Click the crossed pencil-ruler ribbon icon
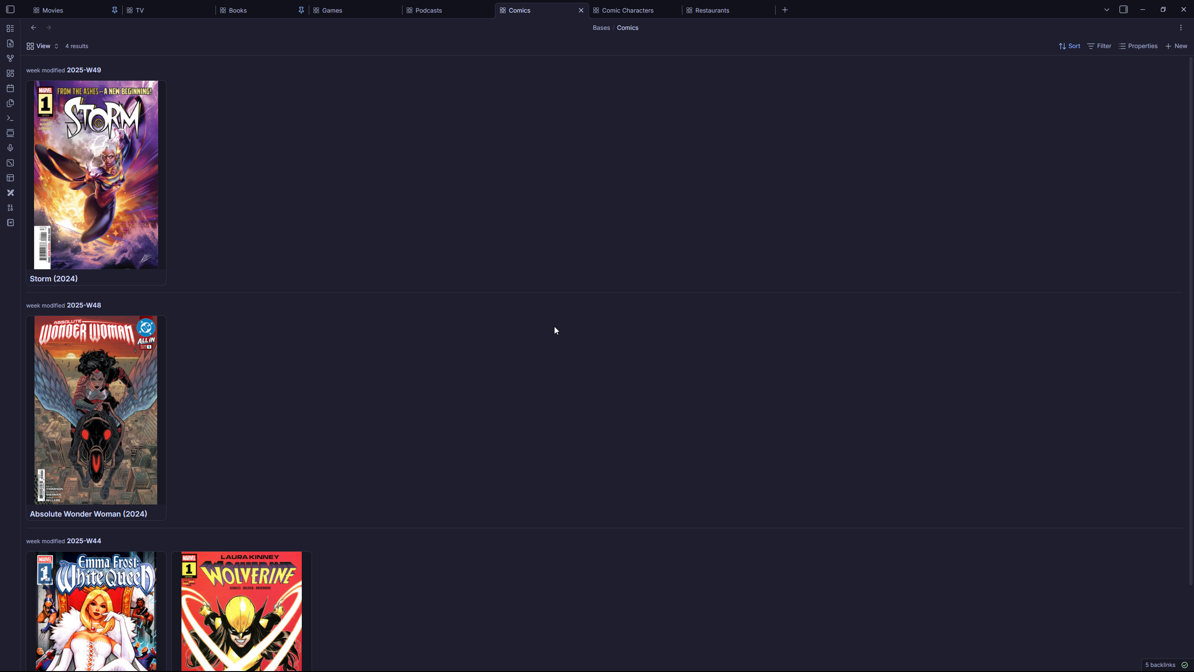The image size is (1194, 672). [x=10, y=193]
